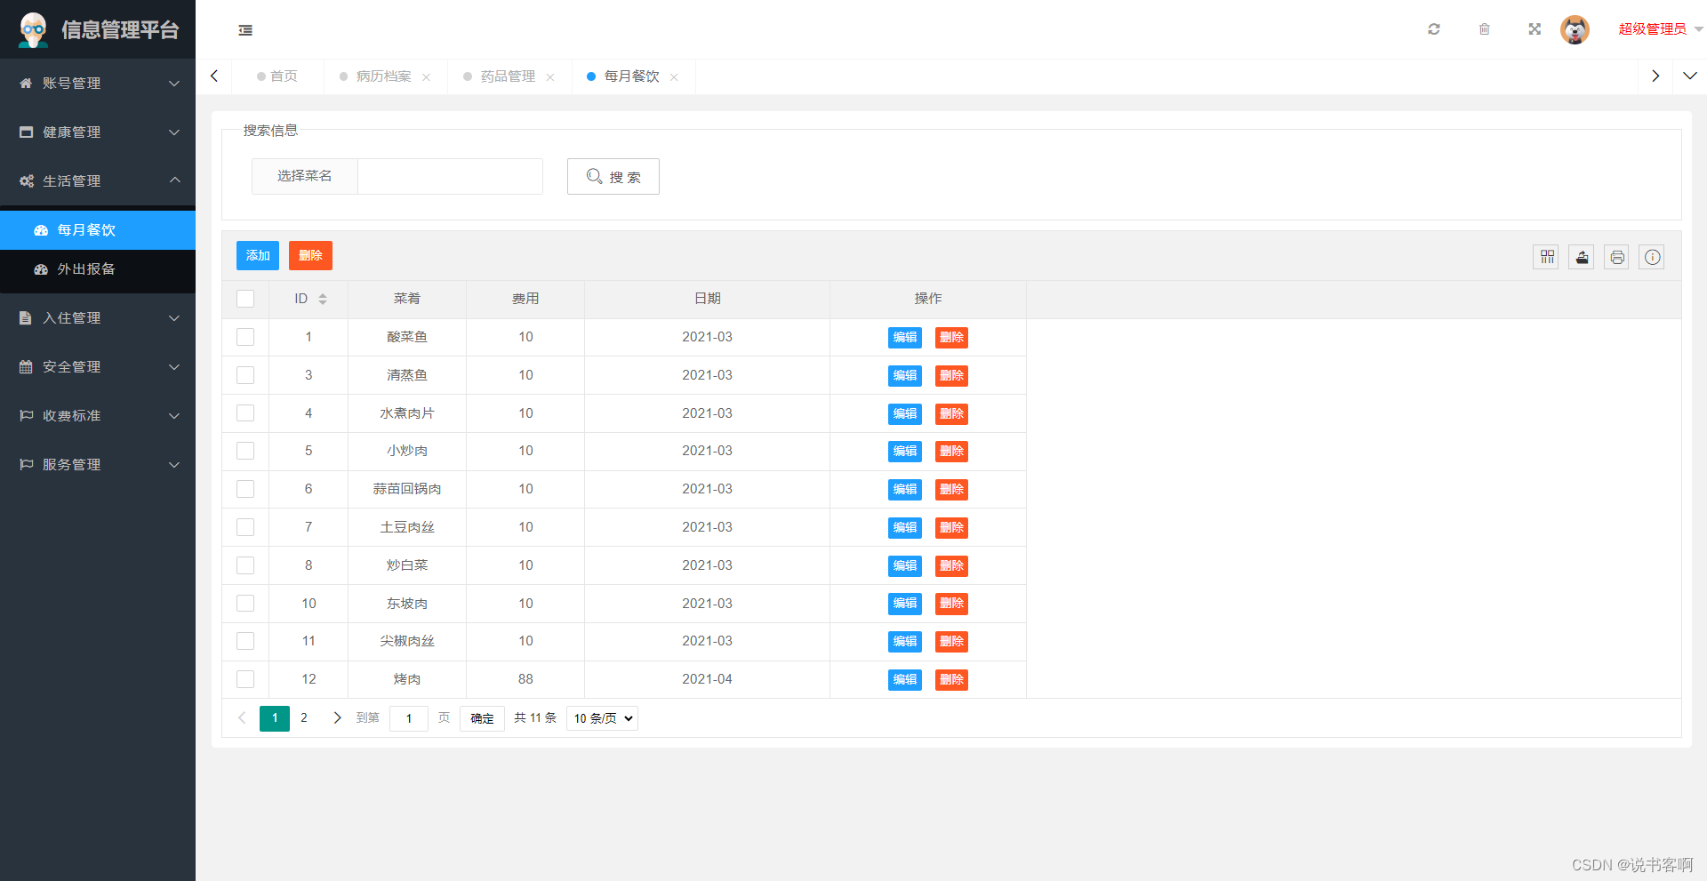Go to next page arrow in pagination
The width and height of the screenshot is (1707, 881).
(x=337, y=717)
